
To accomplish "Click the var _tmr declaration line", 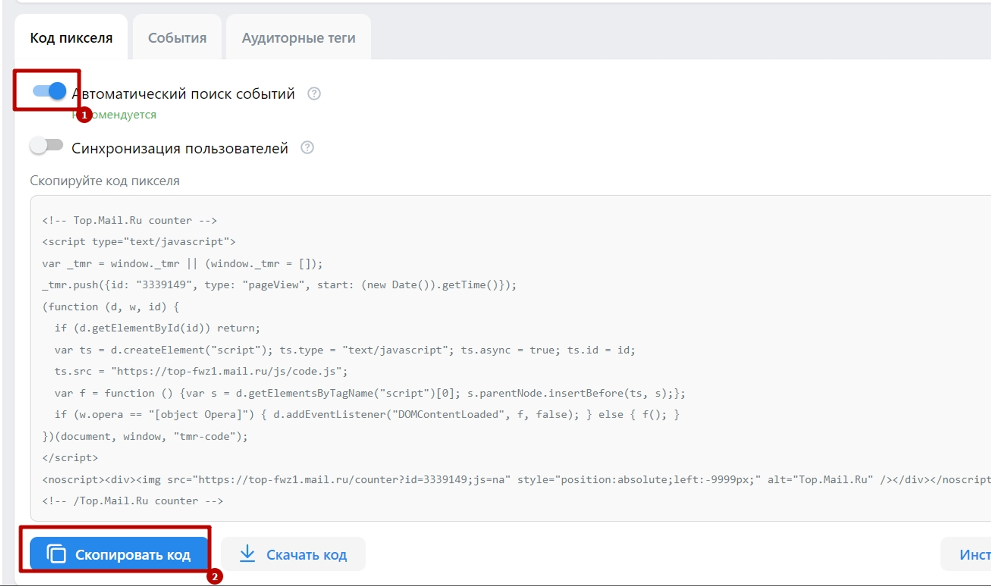I will click(x=182, y=264).
